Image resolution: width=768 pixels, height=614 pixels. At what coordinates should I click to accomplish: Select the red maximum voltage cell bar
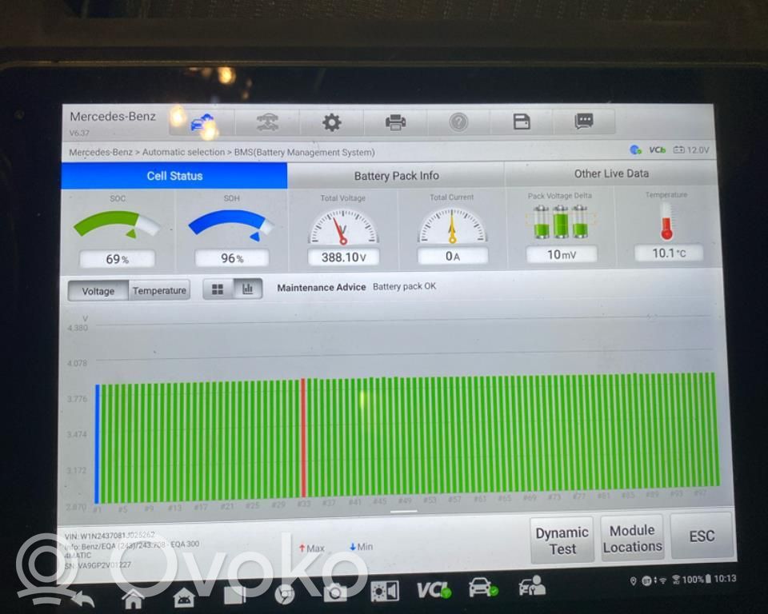[303, 438]
